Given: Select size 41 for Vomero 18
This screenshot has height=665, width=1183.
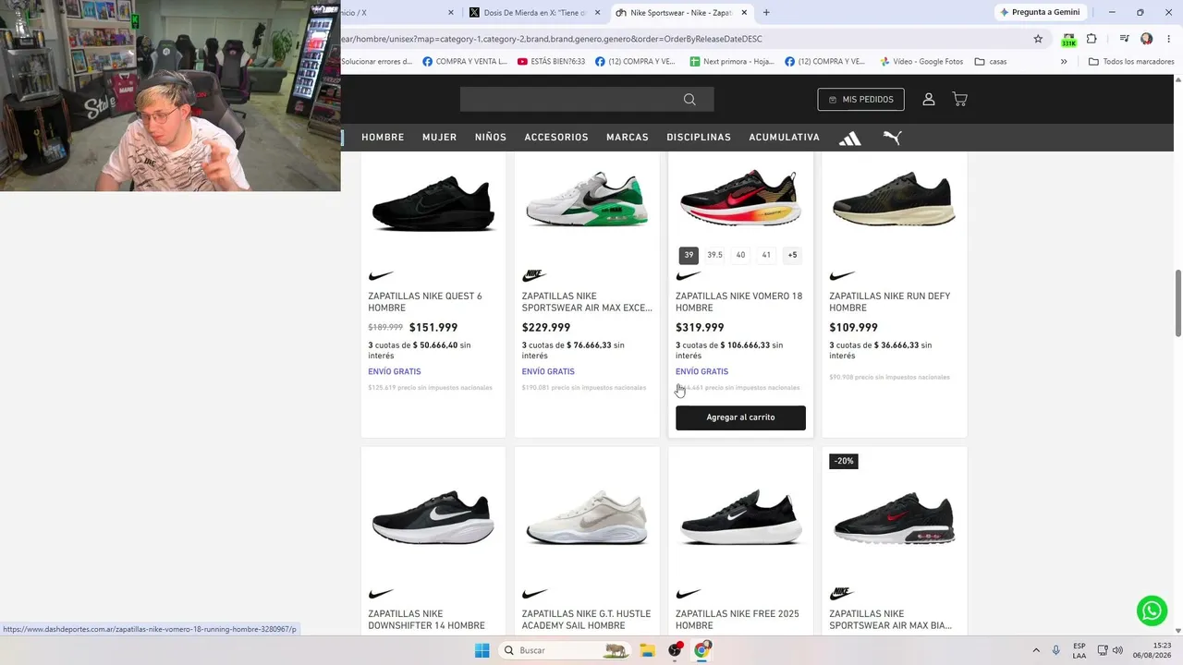Looking at the screenshot, I should click(766, 256).
